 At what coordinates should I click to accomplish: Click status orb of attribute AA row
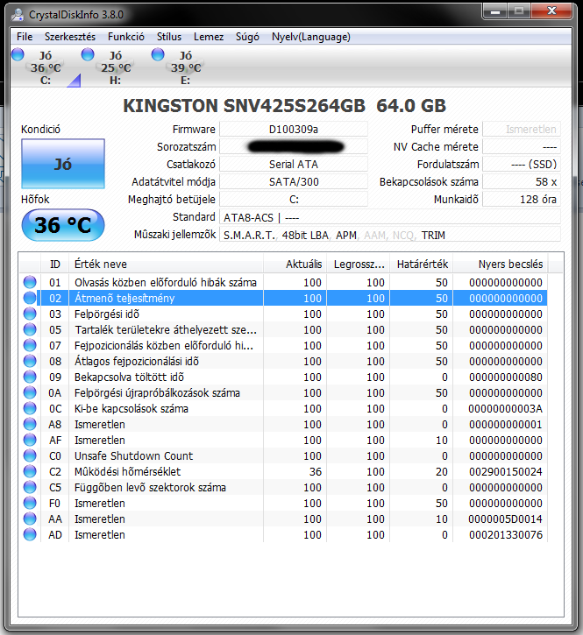click(30, 519)
